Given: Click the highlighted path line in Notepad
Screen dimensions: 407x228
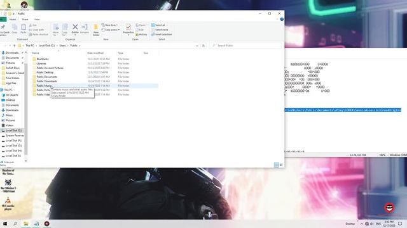Looking at the screenshot, I should click(x=343, y=110).
